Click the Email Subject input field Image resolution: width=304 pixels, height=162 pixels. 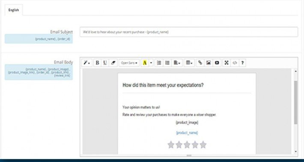(189, 32)
